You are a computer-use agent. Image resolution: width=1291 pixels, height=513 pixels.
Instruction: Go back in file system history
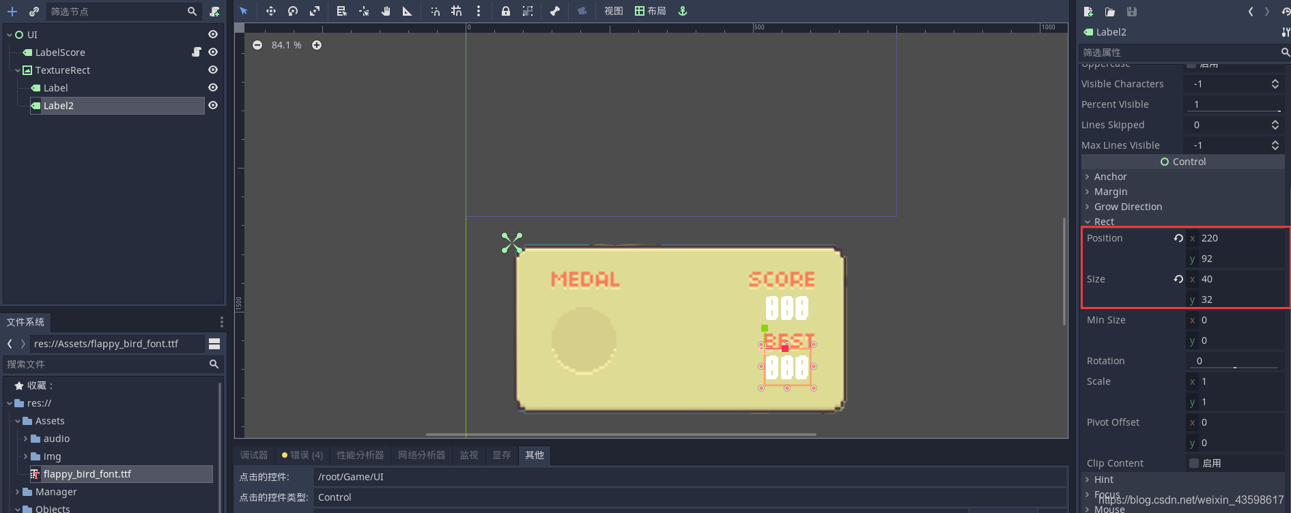coord(10,344)
